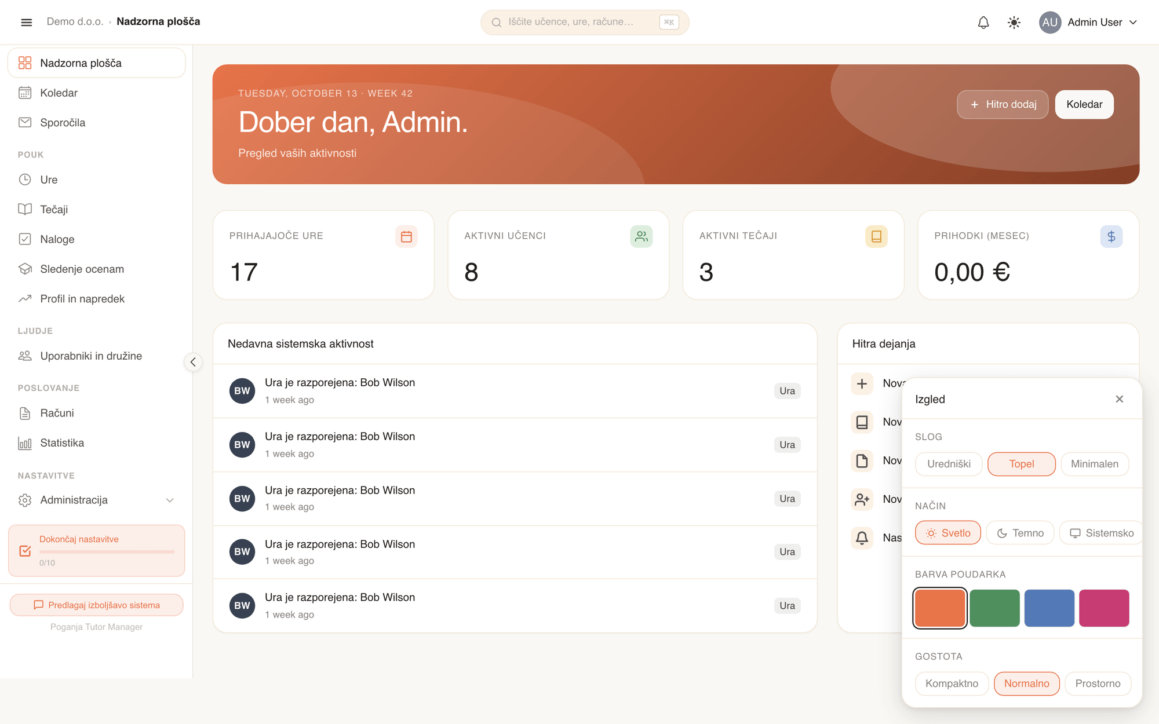Click the users icon on Aktivni učenci card
This screenshot has width=1159, height=724.
(x=641, y=236)
